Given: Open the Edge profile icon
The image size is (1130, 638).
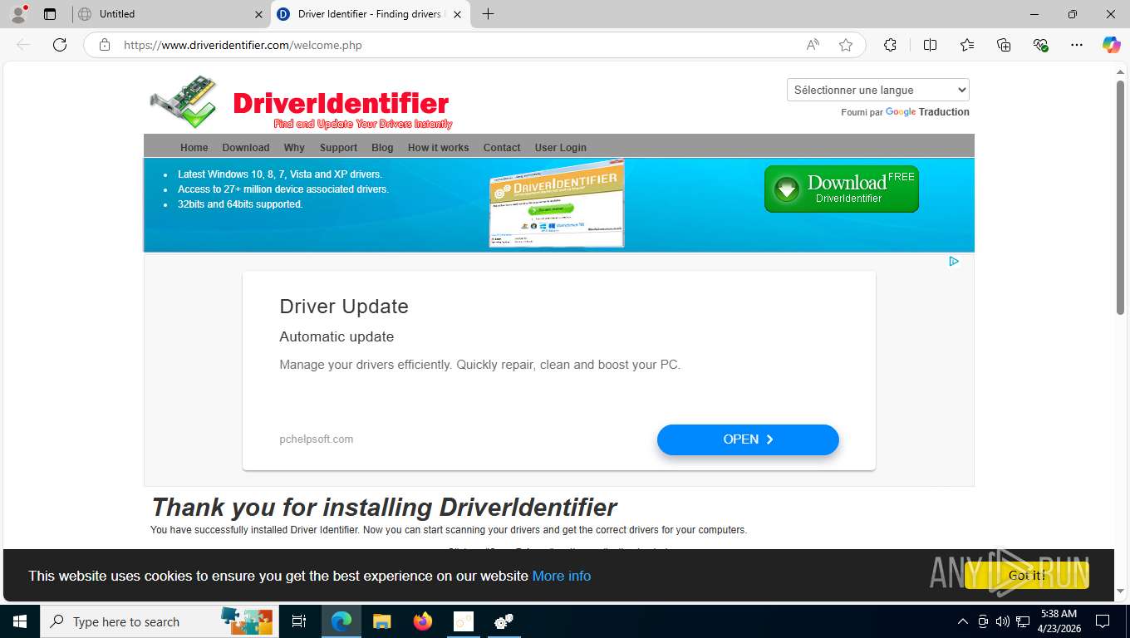Looking at the screenshot, I should point(18,14).
